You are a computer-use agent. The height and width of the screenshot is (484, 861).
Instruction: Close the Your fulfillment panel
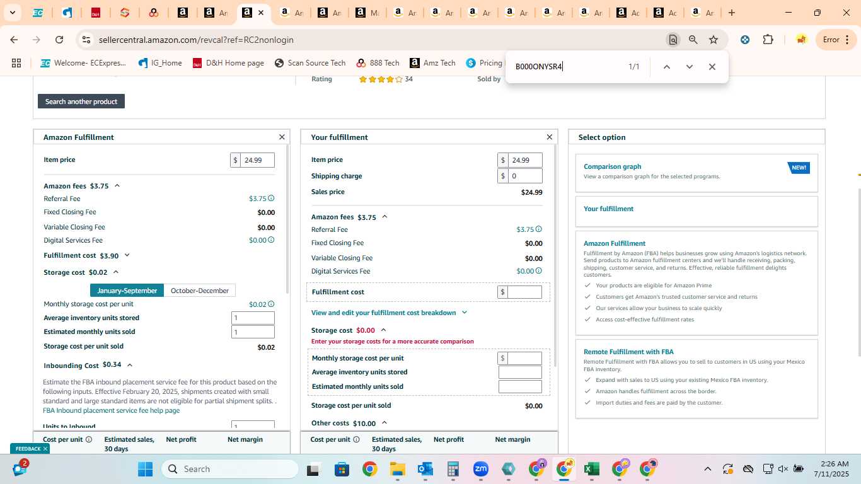tap(549, 137)
